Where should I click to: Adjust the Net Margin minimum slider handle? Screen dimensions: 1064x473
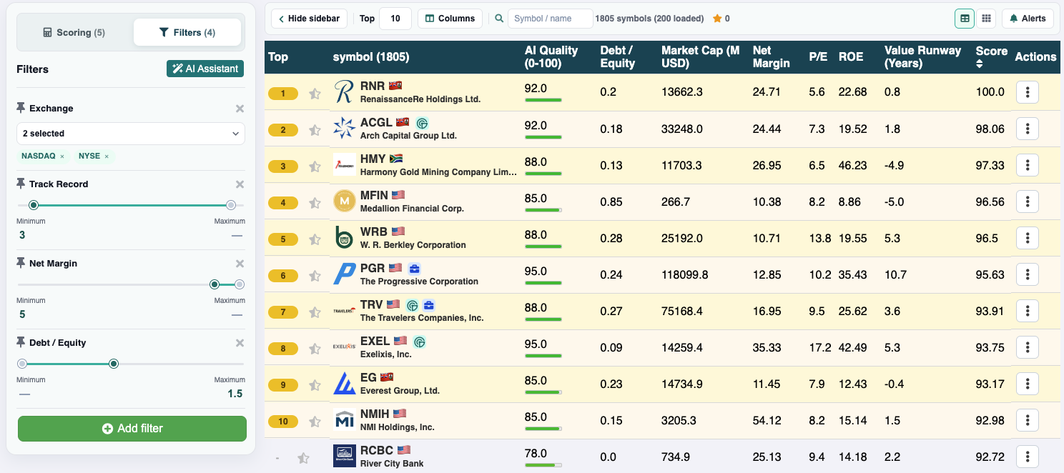click(215, 284)
